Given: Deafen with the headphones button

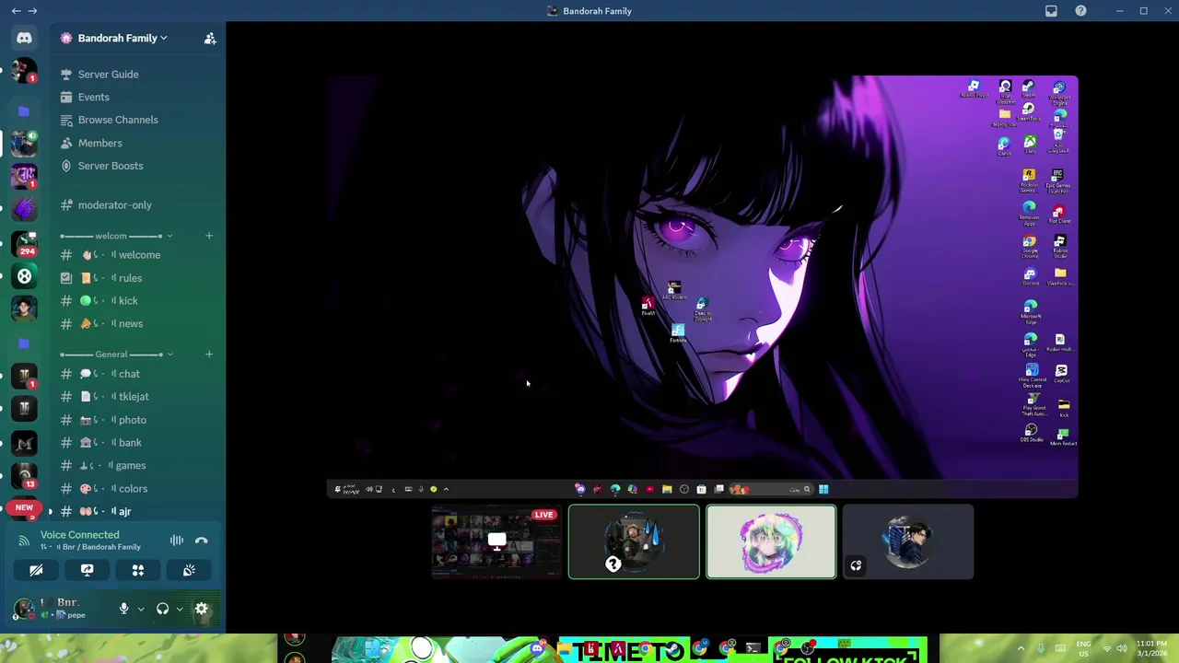Looking at the screenshot, I should tap(162, 609).
